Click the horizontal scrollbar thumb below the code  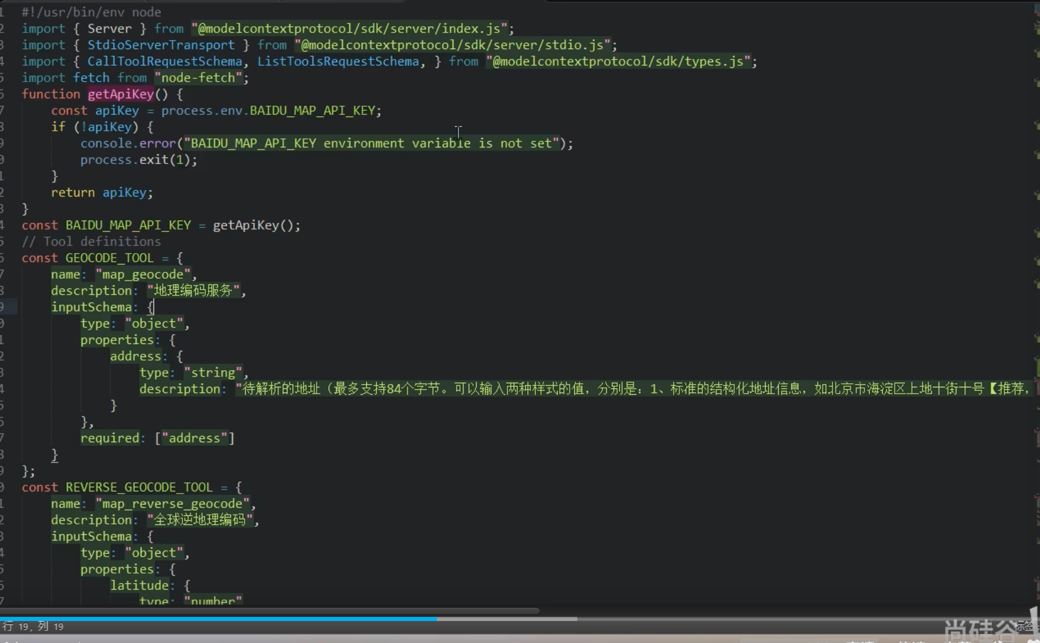click(x=269, y=611)
